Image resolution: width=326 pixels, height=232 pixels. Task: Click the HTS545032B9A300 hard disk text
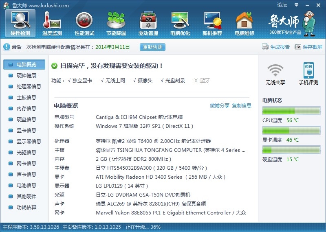click(151, 168)
